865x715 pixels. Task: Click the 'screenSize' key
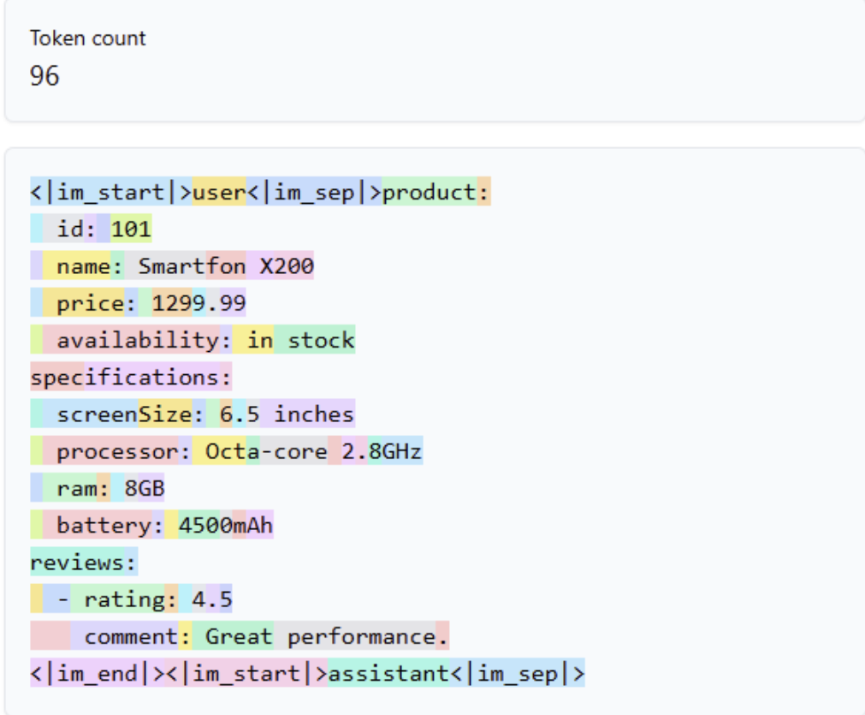coord(117,414)
